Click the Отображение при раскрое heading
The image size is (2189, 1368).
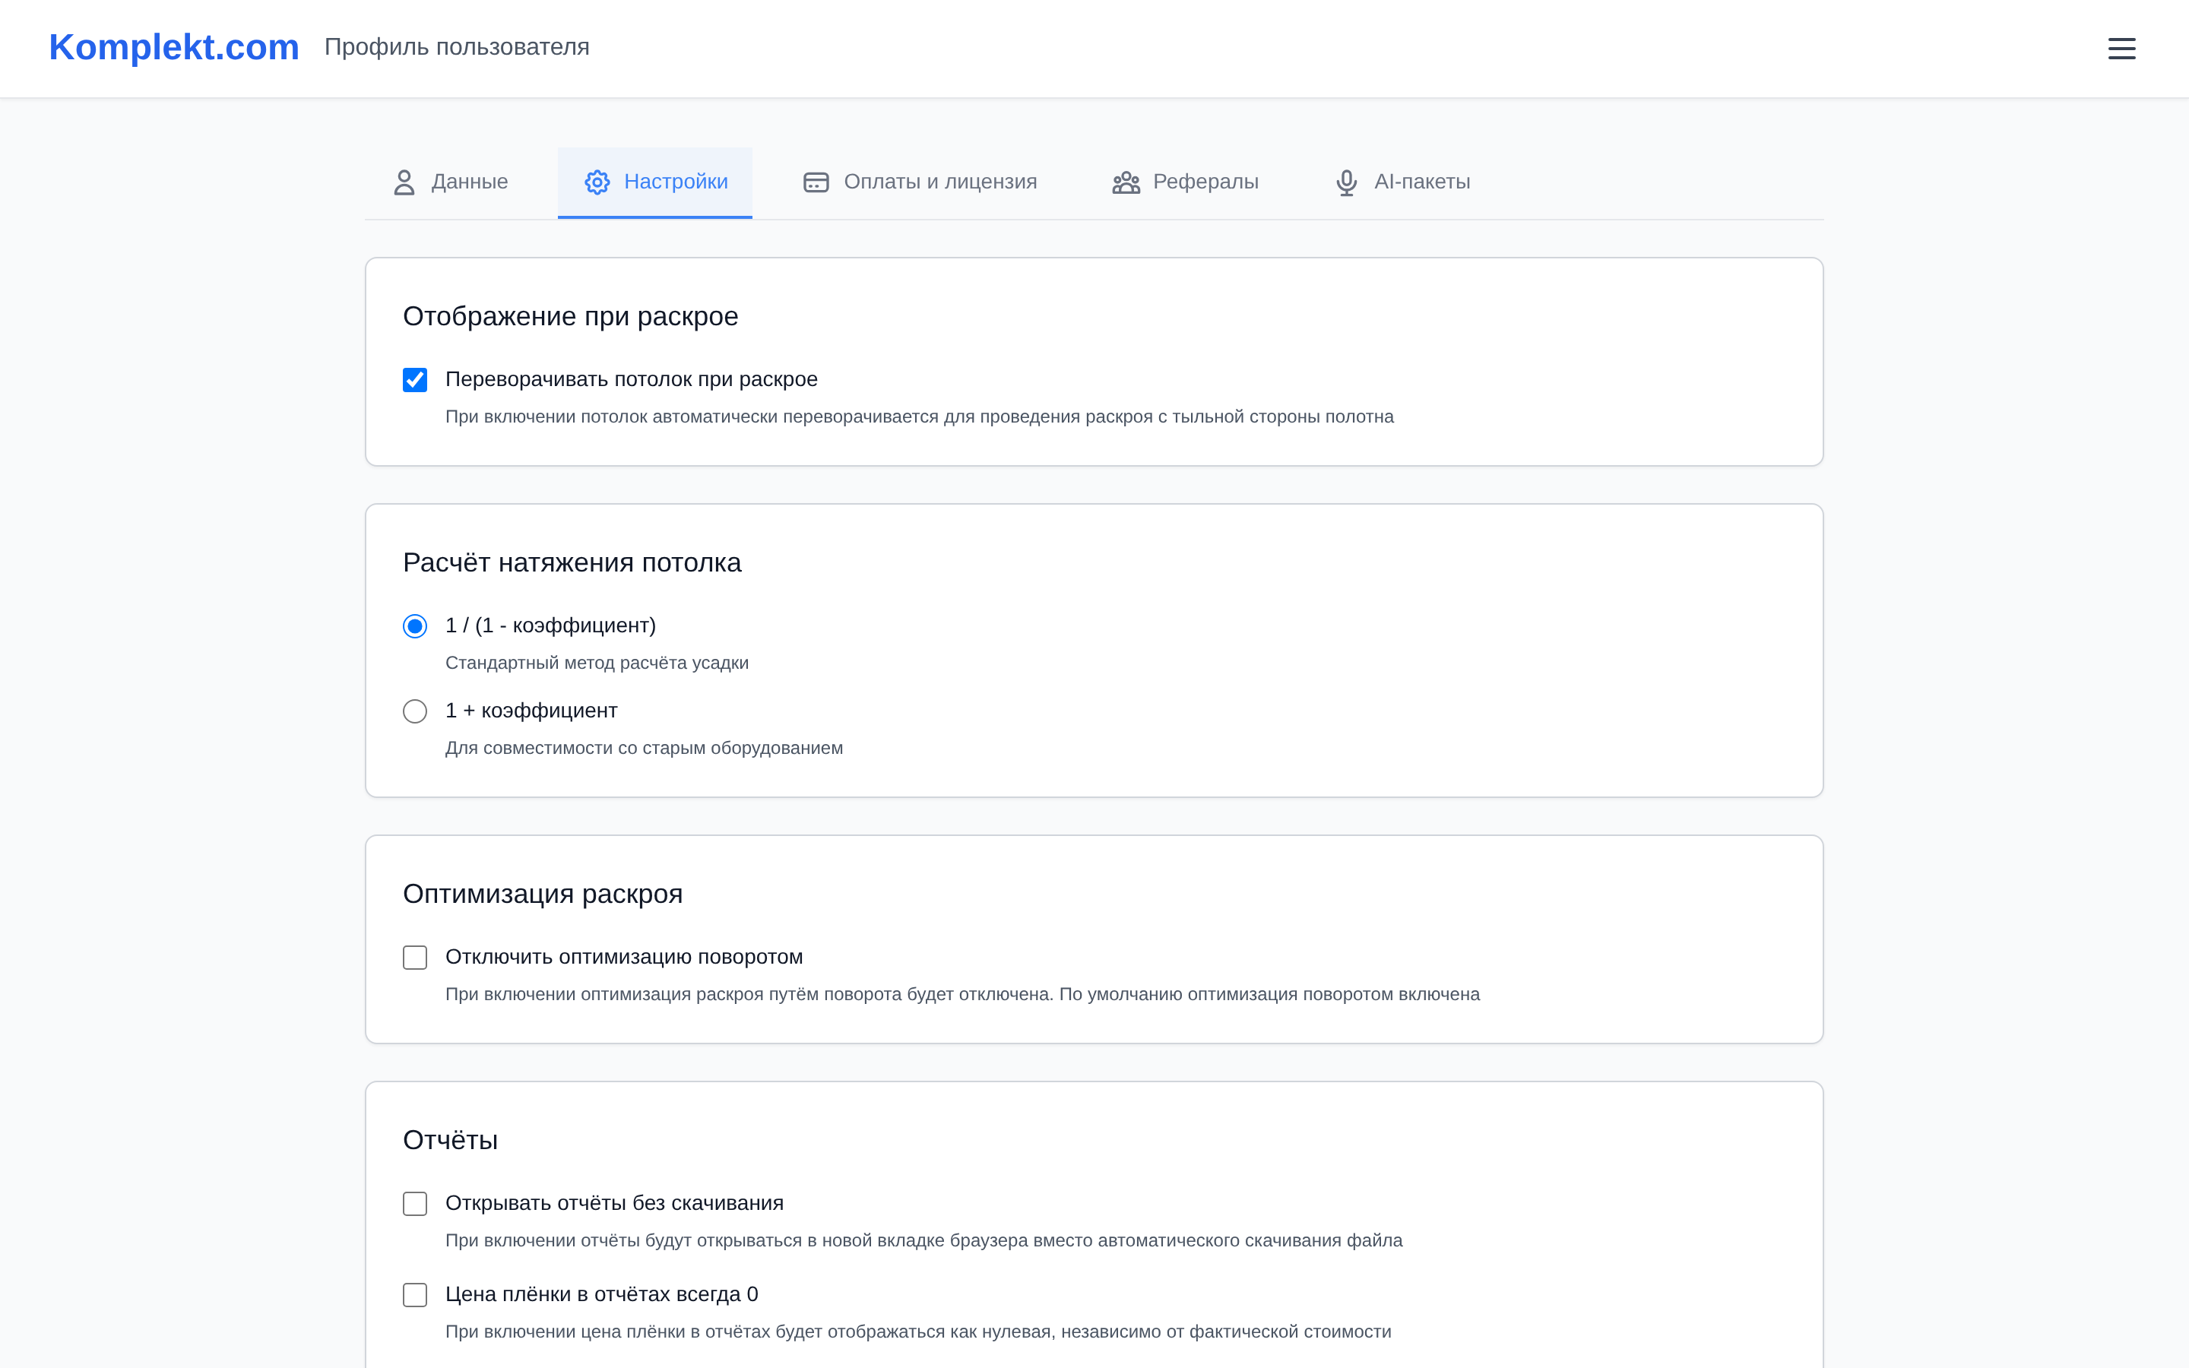pyautogui.click(x=571, y=317)
